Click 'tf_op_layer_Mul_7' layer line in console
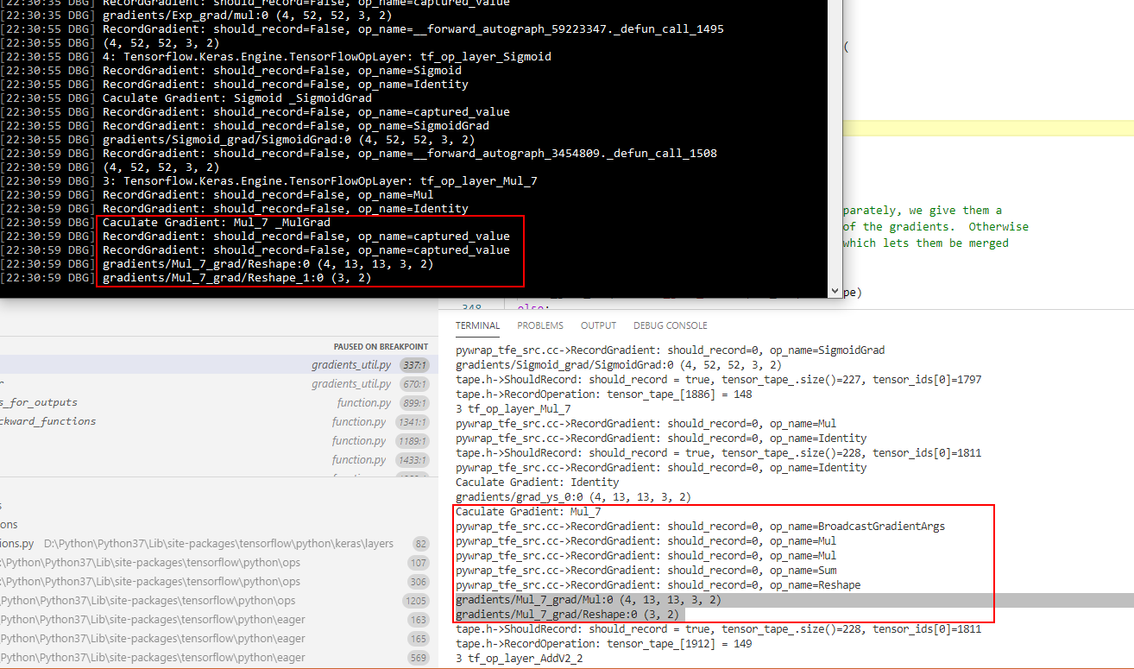The image size is (1134, 669). point(320,181)
